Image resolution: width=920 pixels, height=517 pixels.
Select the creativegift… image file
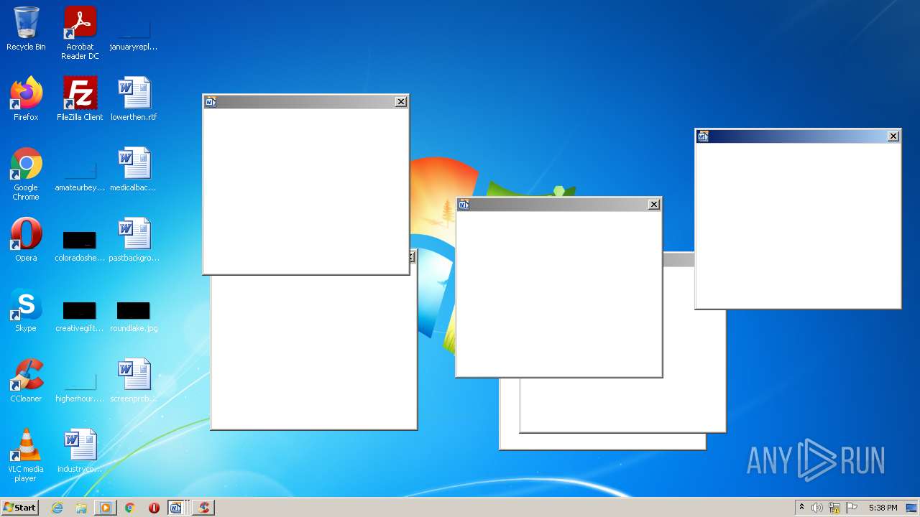point(80,315)
